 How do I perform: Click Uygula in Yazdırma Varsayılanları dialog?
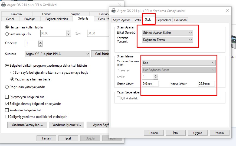coord(198,133)
